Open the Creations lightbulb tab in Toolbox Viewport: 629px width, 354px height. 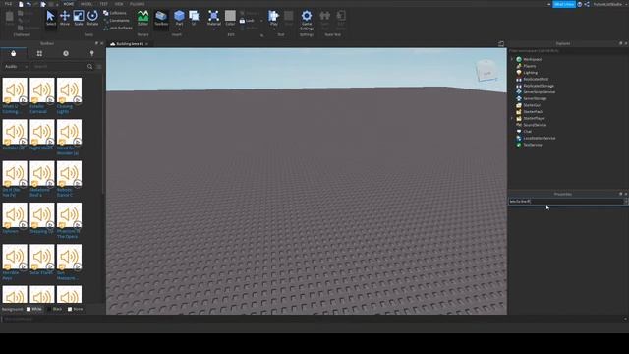pyautogui.click(x=91, y=53)
